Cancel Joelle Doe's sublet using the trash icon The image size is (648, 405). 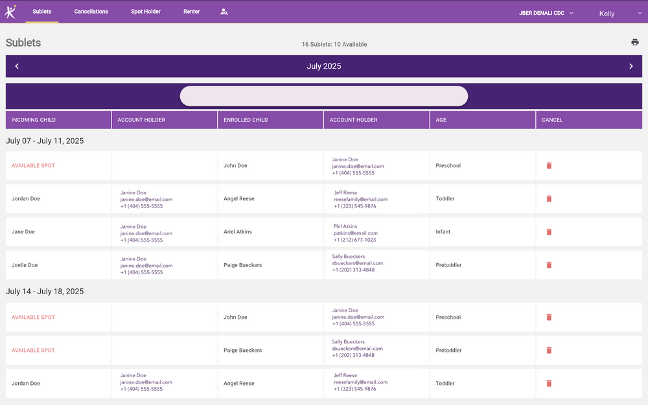click(549, 264)
